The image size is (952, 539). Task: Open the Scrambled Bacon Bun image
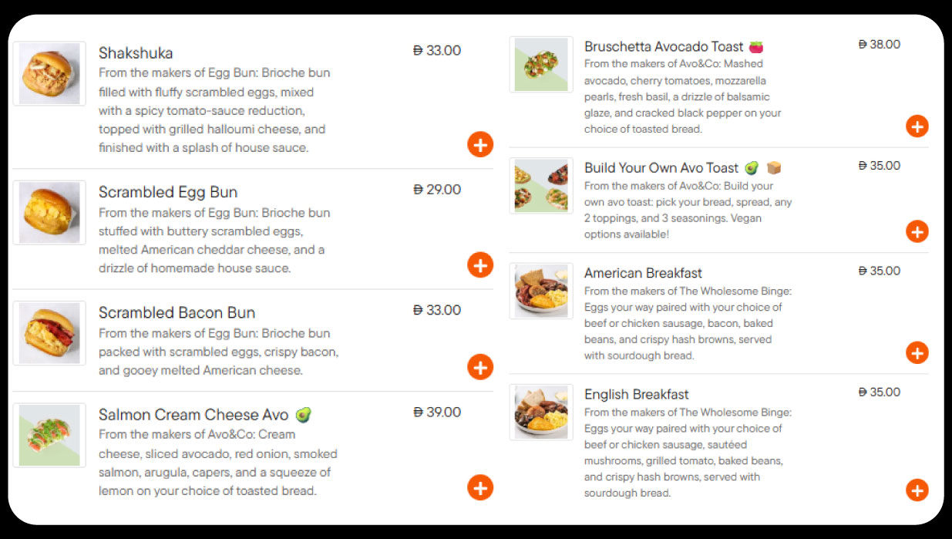(49, 333)
